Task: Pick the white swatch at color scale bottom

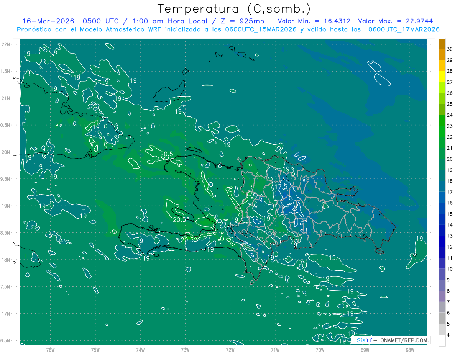Action: (x=442, y=340)
